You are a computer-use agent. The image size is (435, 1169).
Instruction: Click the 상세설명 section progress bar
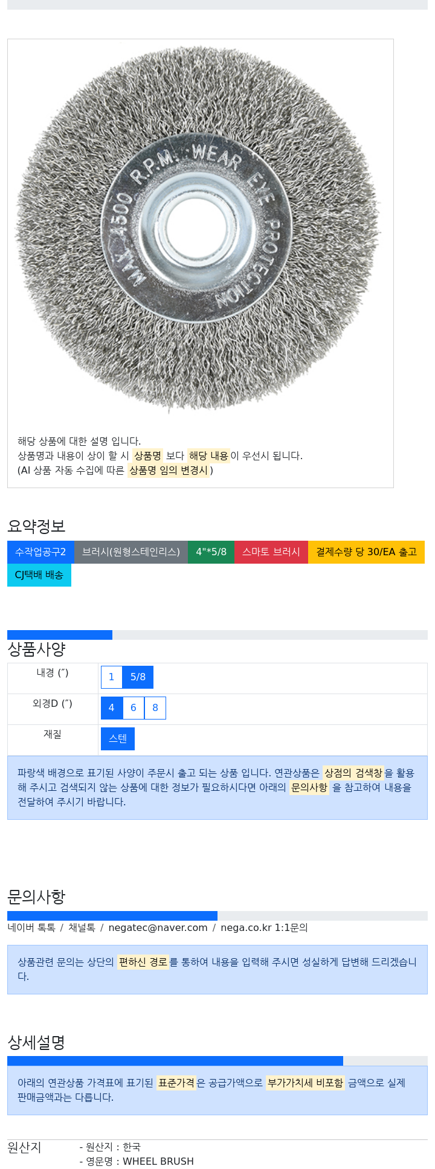(175, 1061)
